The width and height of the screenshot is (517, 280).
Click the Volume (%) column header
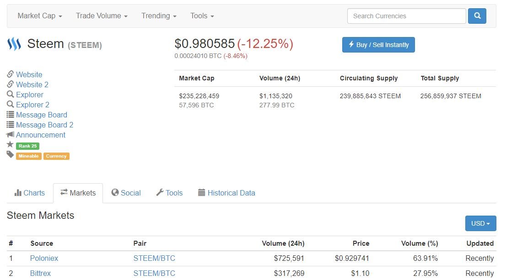(420, 243)
